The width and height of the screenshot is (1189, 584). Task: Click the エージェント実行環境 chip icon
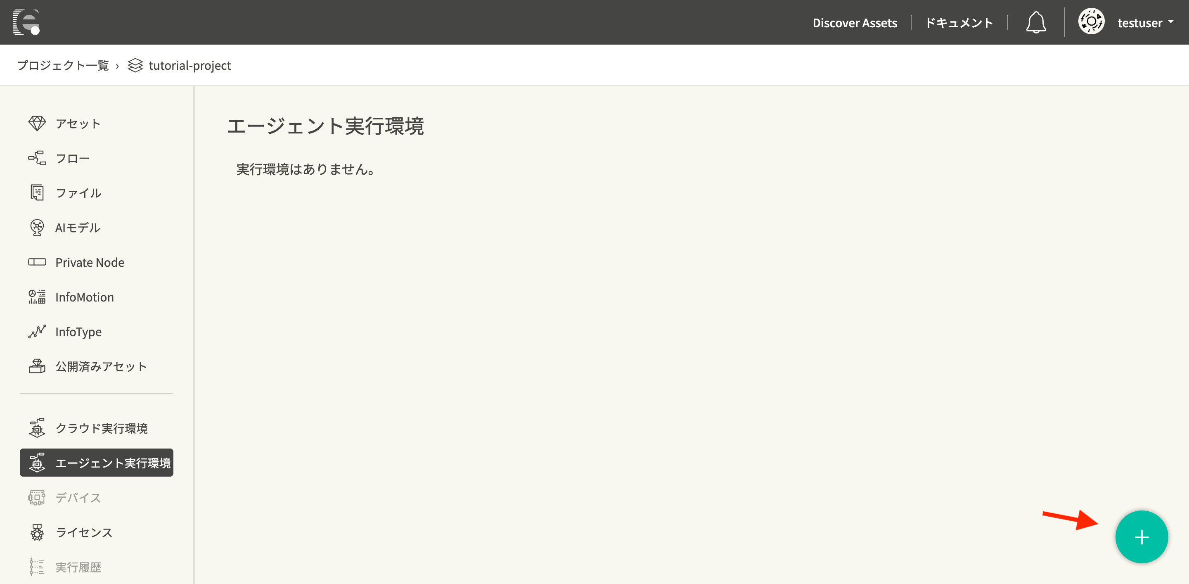[37, 463]
